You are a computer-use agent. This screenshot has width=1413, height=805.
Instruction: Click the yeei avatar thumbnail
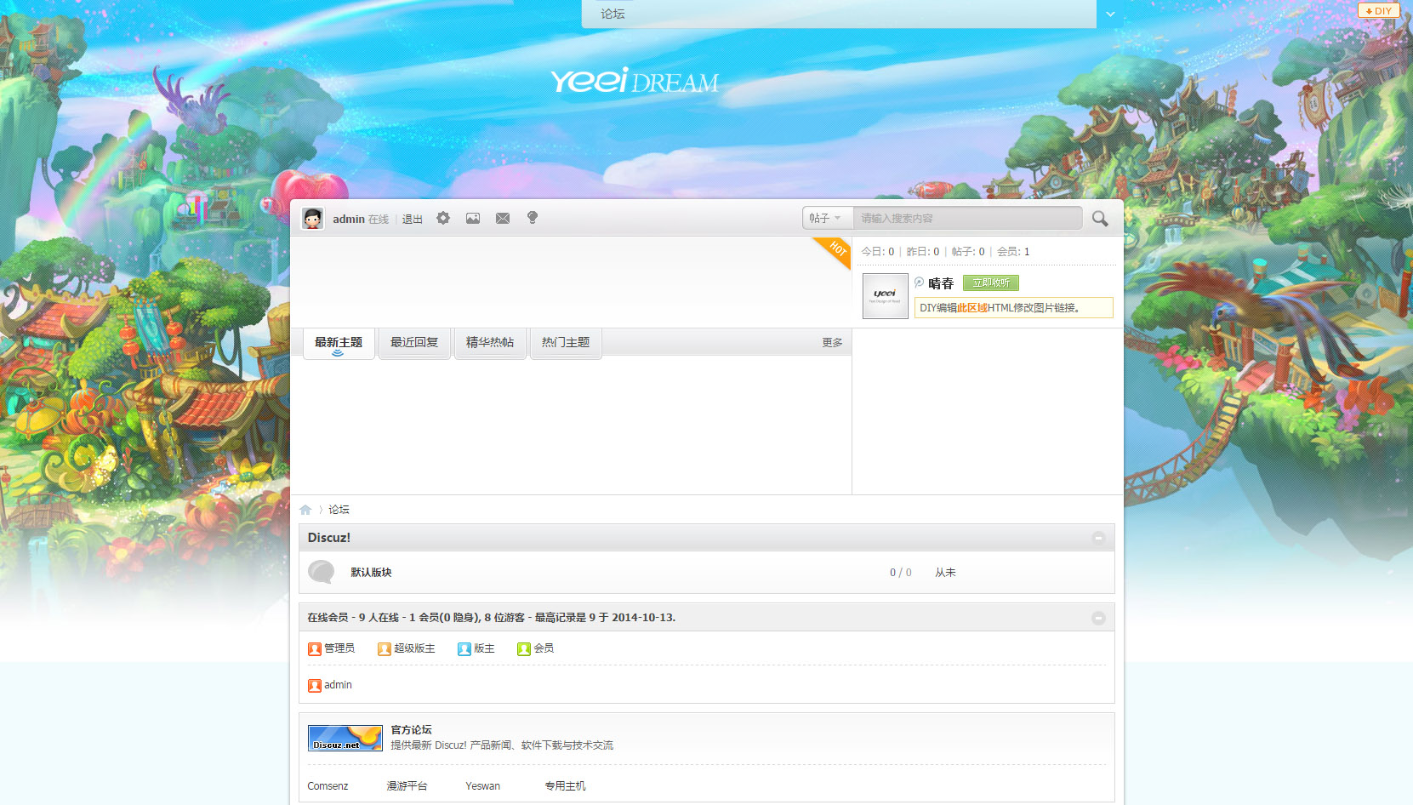coord(885,296)
